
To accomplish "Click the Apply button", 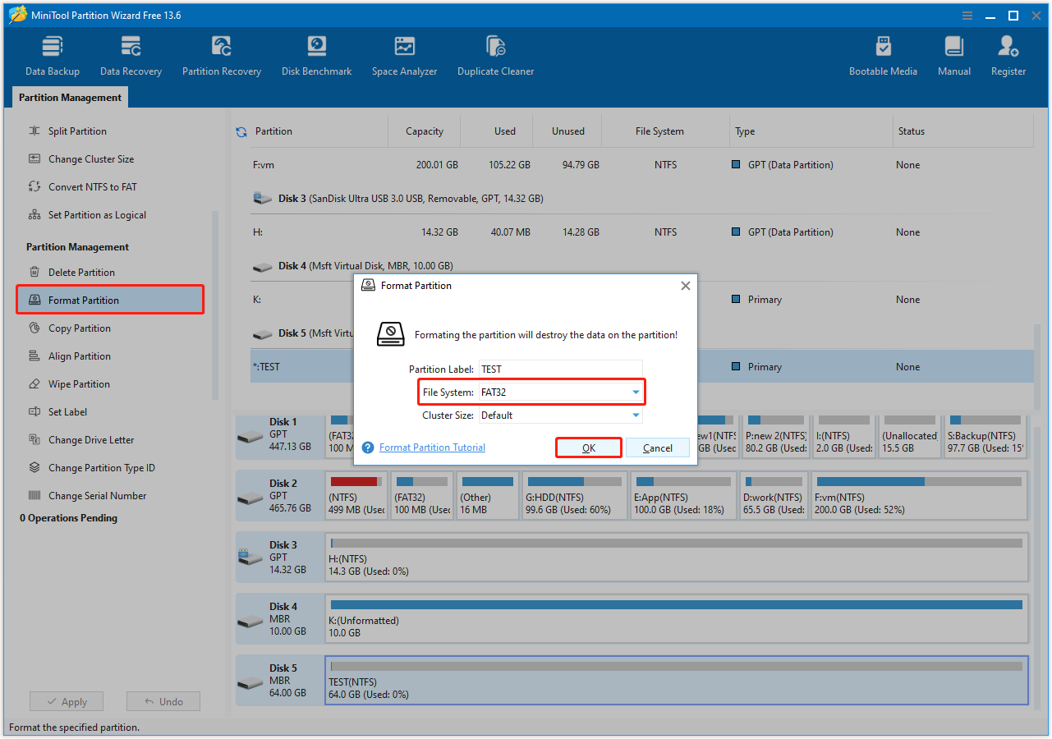I will pyautogui.click(x=67, y=701).
